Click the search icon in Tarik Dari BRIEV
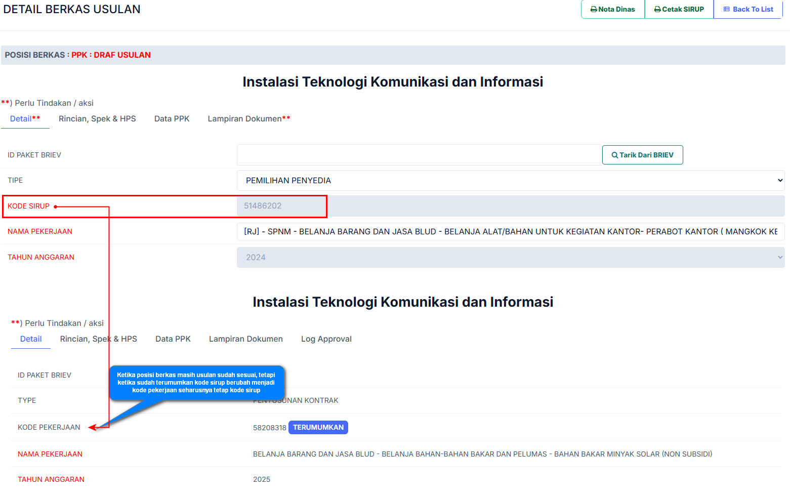Image resolution: width=790 pixels, height=495 pixels. click(615, 155)
